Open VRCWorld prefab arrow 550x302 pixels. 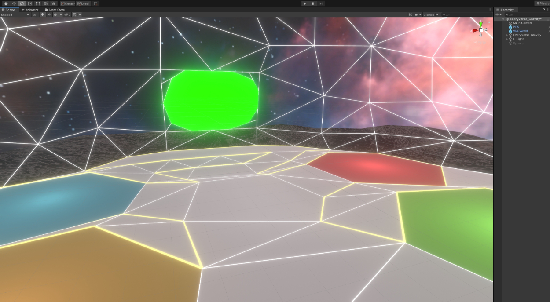(549, 31)
